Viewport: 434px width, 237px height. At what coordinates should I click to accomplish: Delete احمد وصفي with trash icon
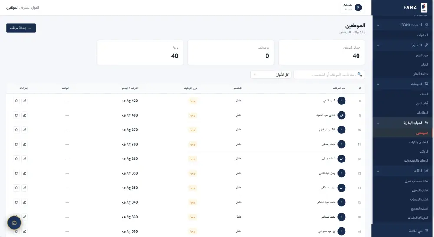[16, 144]
